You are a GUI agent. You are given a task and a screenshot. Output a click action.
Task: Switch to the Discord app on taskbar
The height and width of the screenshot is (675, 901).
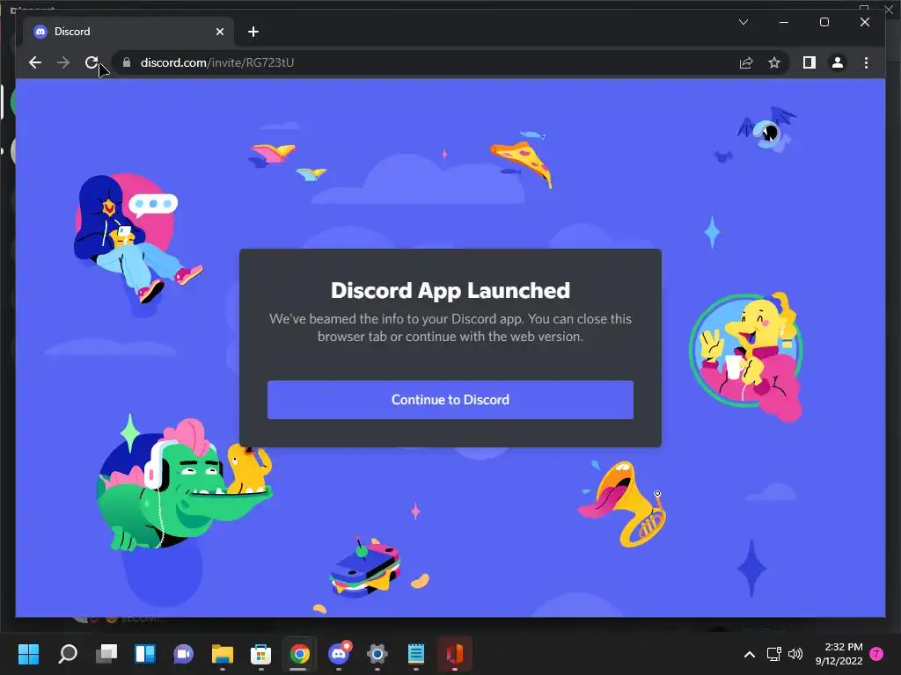click(x=339, y=653)
